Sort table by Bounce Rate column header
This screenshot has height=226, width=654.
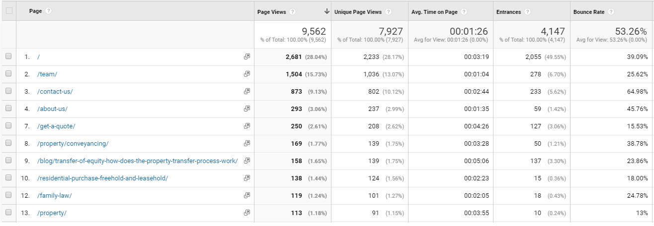pos(589,12)
